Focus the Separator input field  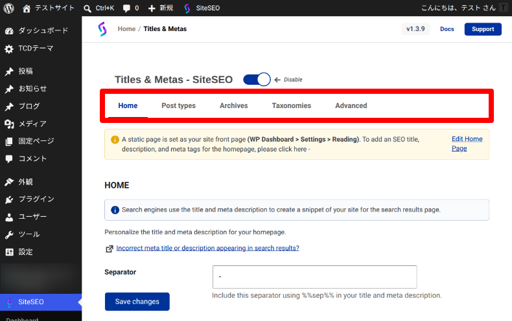pos(315,277)
